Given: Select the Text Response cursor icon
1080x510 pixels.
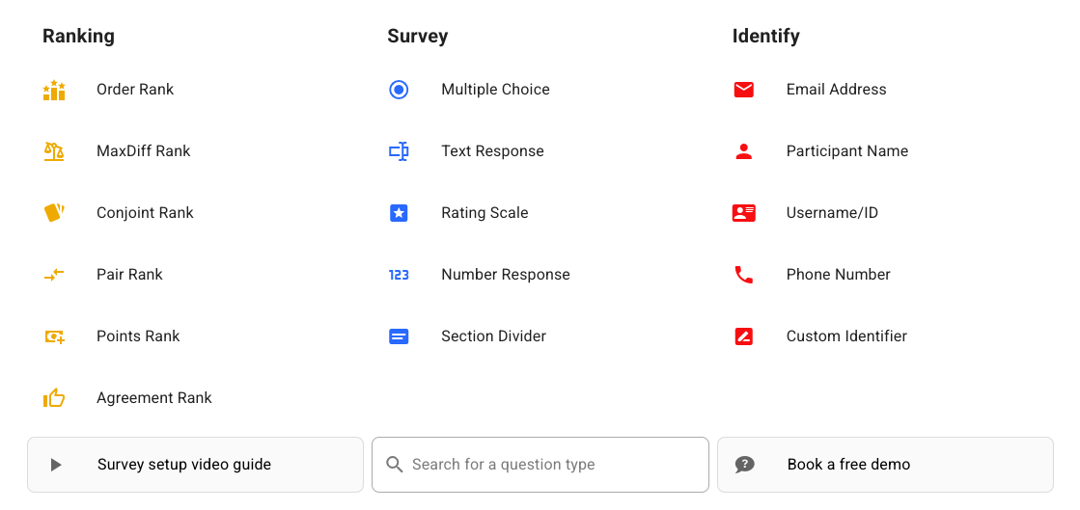Looking at the screenshot, I should coord(399,151).
